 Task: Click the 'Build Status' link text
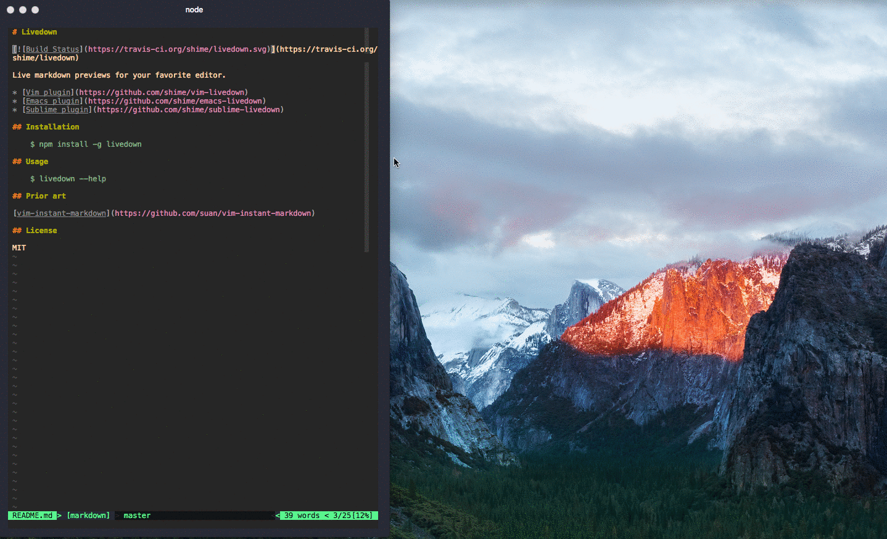tap(52, 49)
